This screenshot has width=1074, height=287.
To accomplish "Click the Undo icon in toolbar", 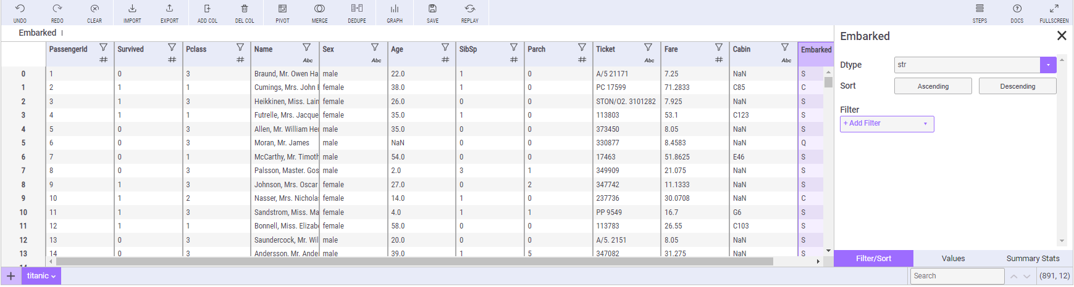I will pos(20,12).
